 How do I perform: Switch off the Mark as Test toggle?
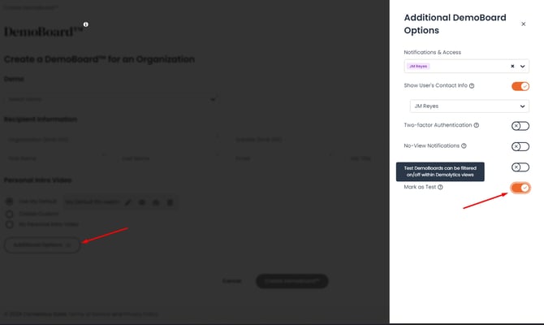point(520,188)
